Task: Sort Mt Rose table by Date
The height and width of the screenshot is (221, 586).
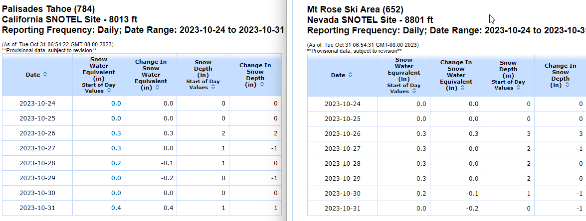Action: [350, 75]
